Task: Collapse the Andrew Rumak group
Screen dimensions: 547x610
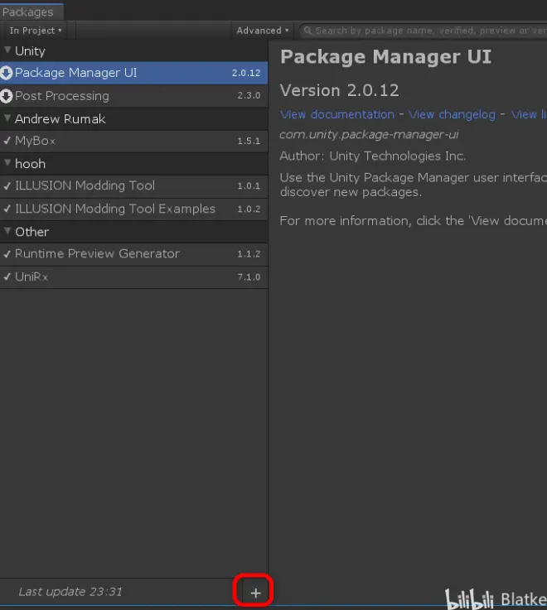Action: [x=7, y=118]
